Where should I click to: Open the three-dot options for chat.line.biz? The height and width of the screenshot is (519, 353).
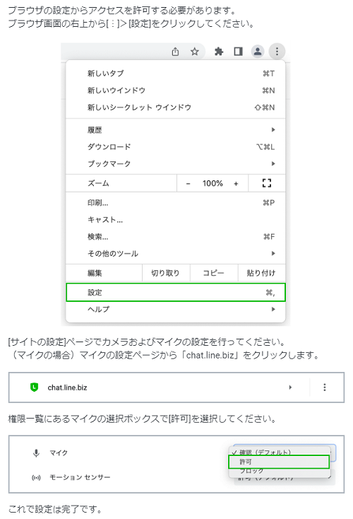[x=325, y=387]
